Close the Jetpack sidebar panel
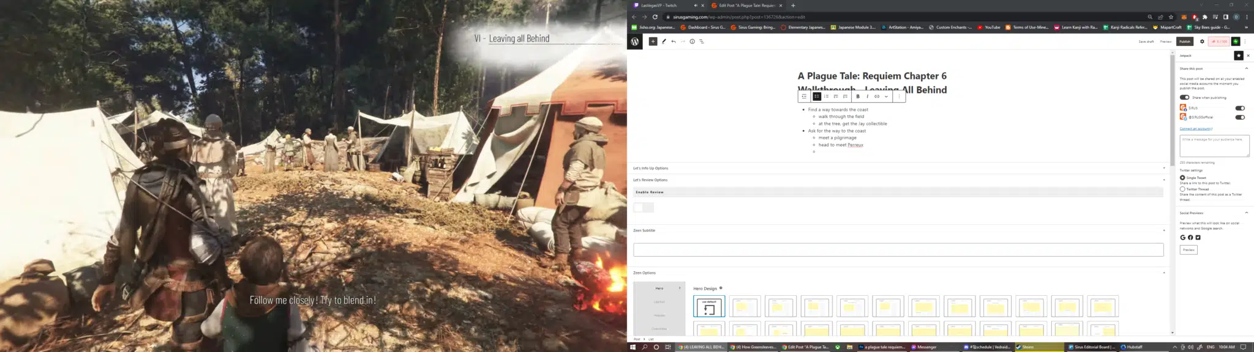The width and height of the screenshot is (1254, 352). (x=1248, y=56)
